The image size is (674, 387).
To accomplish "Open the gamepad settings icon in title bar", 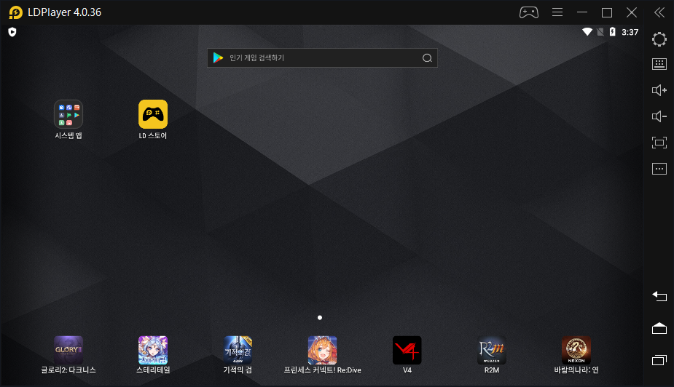I will click(529, 12).
